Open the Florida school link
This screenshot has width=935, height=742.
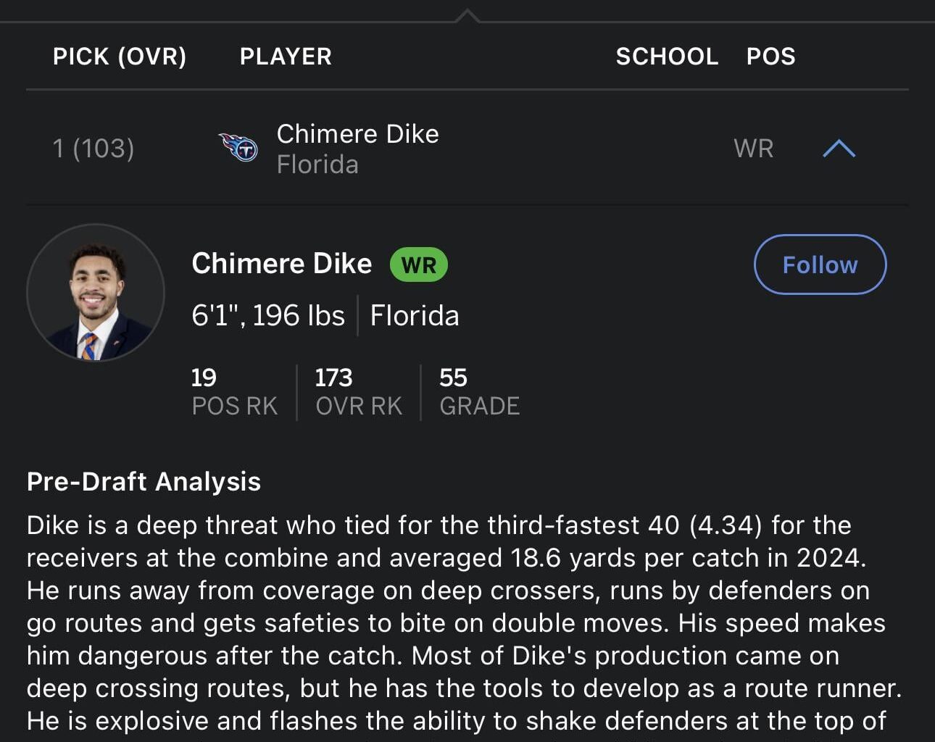click(x=317, y=164)
